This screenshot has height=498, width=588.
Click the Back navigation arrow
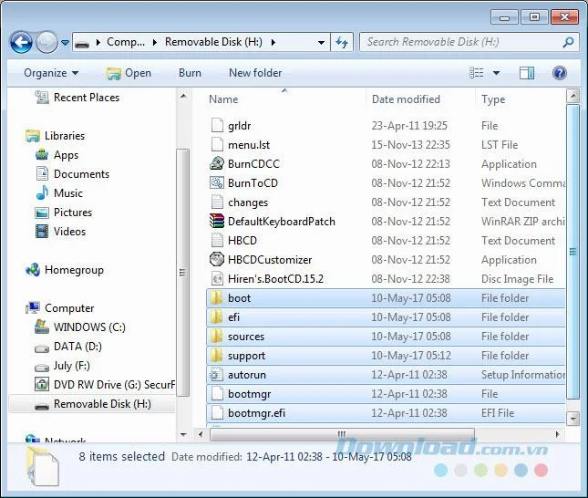point(21,42)
